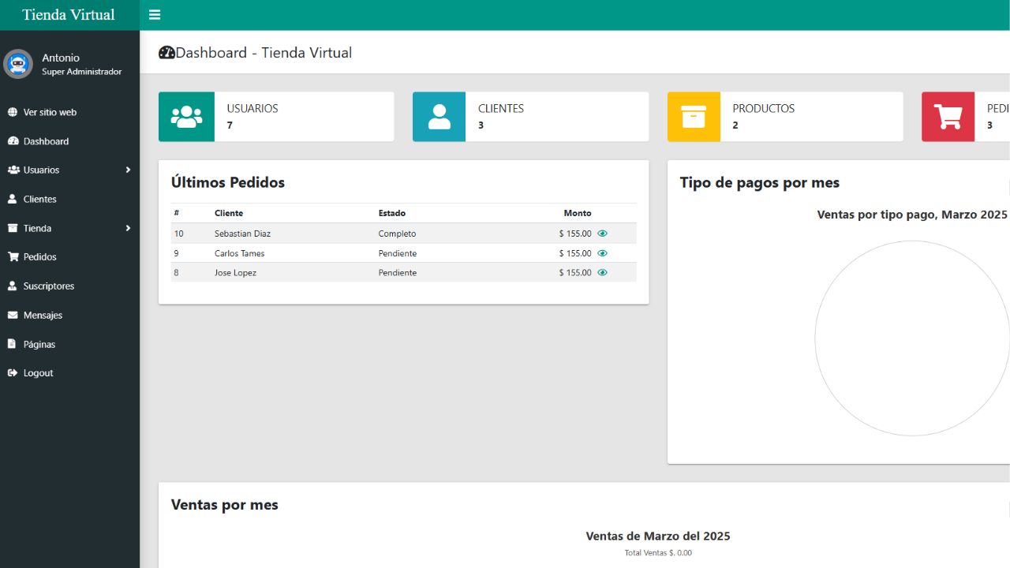This screenshot has width=1010, height=568.
Task: Click globe icon next to Ver sitio web
Action: [x=13, y=112]
